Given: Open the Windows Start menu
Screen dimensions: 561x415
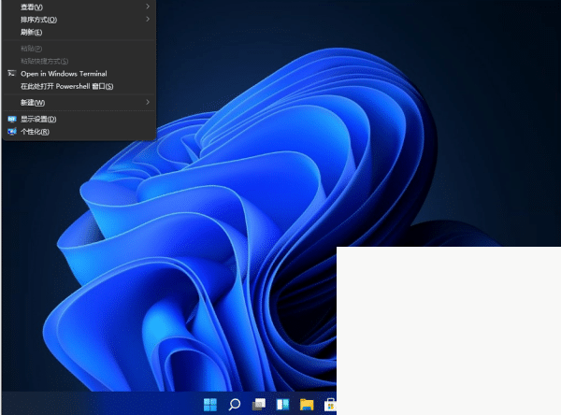Looking at the screenshot, I should [x=211, y=405].
